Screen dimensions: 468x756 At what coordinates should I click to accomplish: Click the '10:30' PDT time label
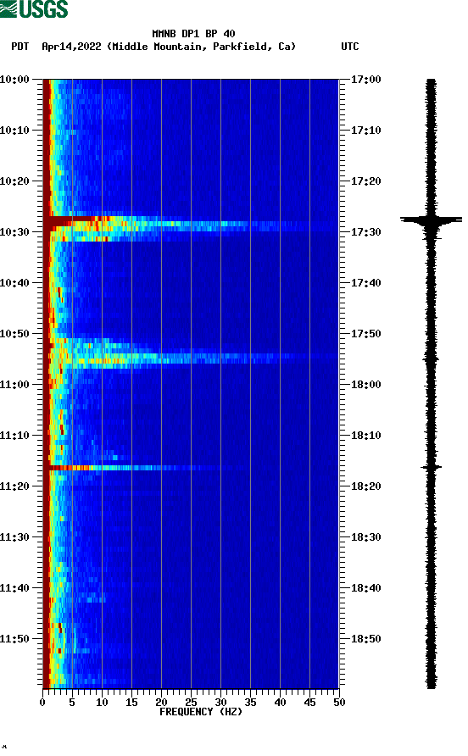(x=14, y=232)
